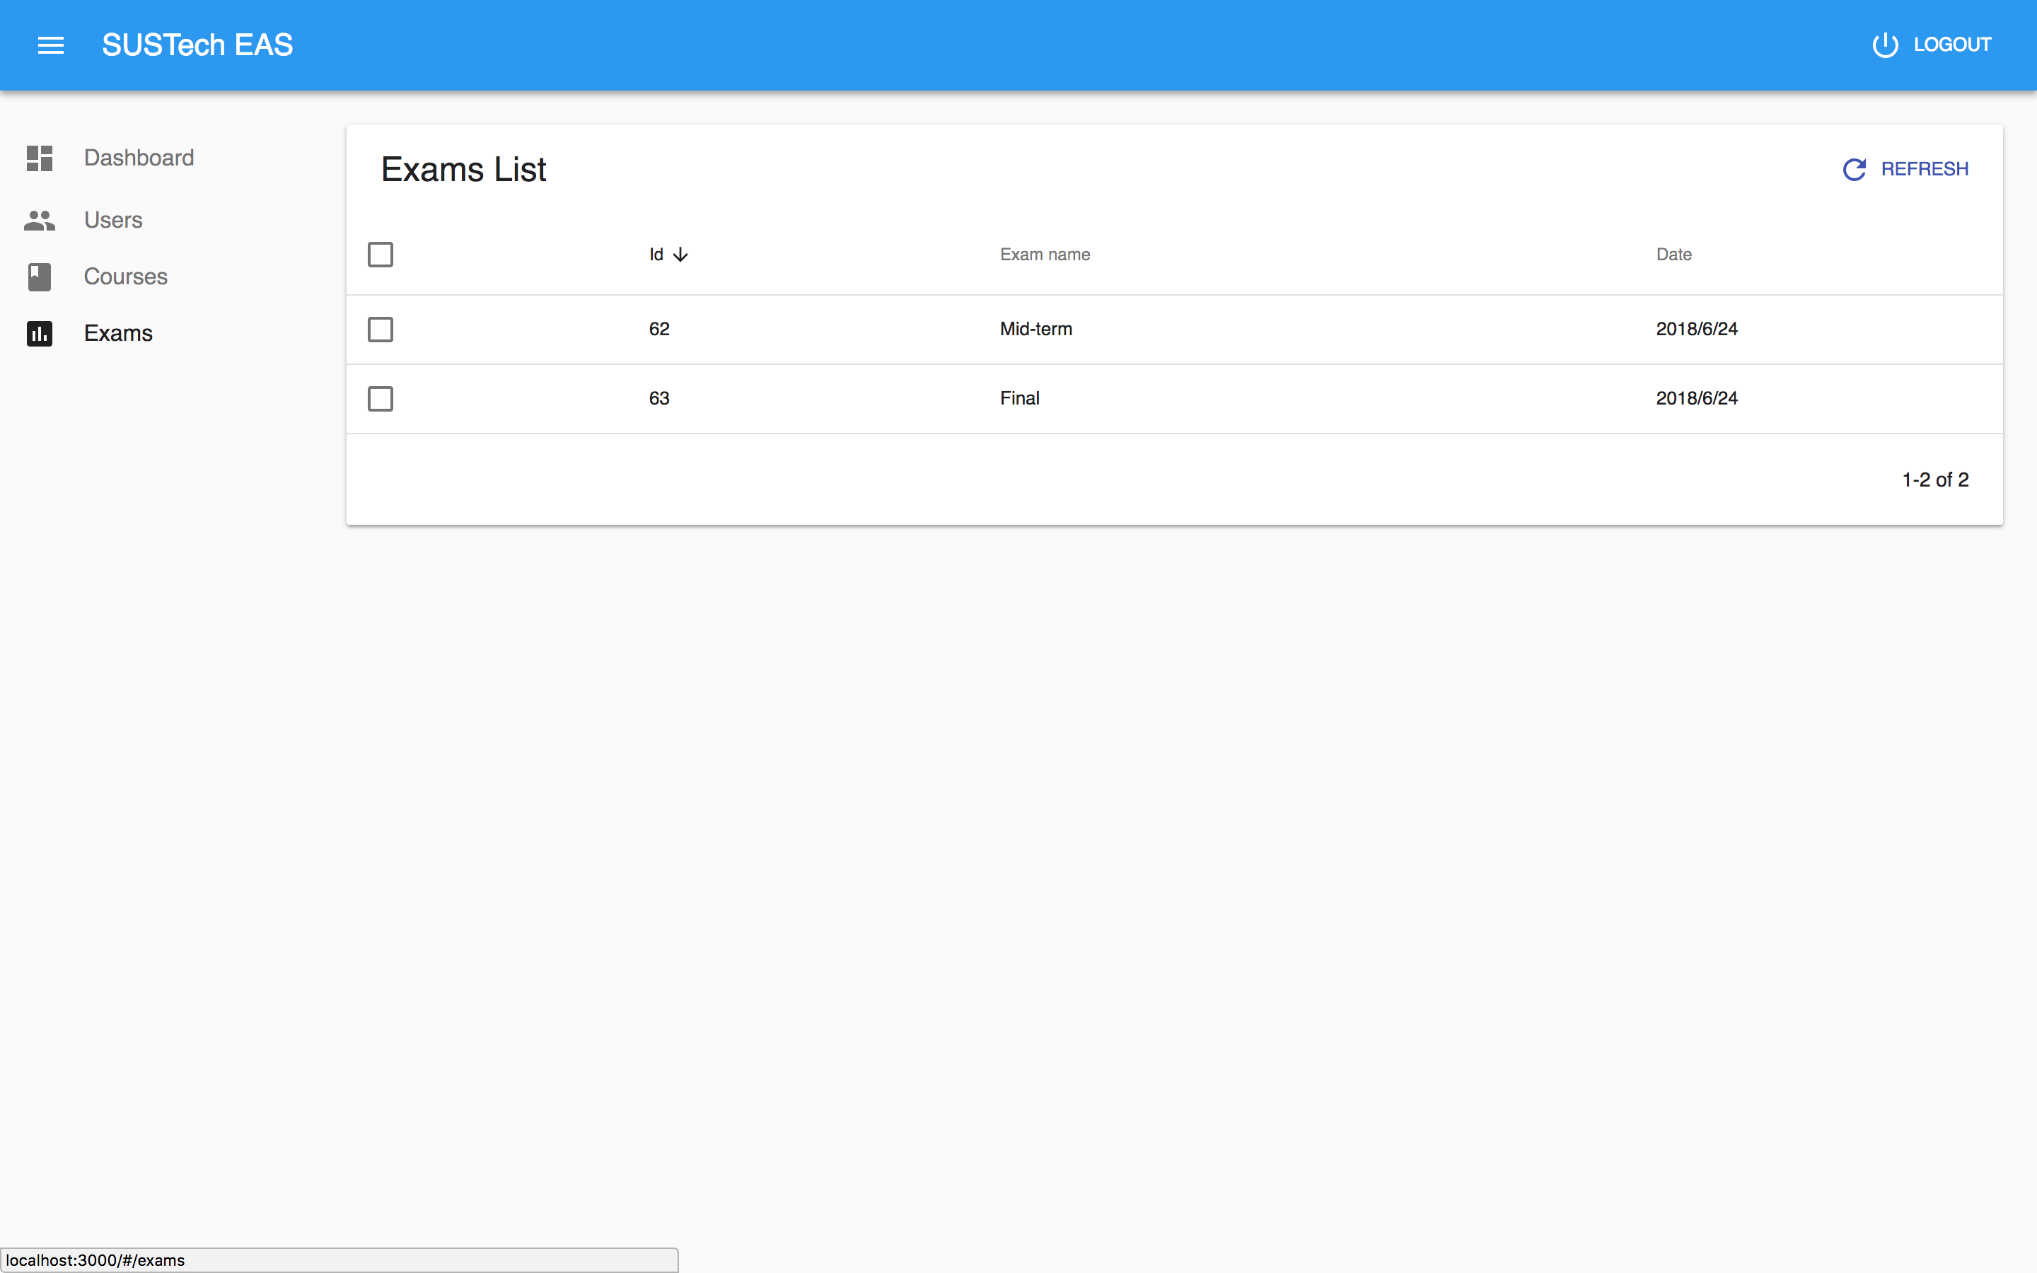Click the Id sort arrow icon
Screen dimensions: 2037x1273
pos(681,255)
